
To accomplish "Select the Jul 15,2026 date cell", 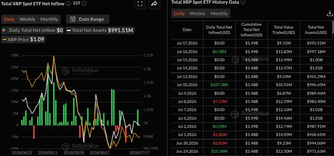I will coord(187,60).
